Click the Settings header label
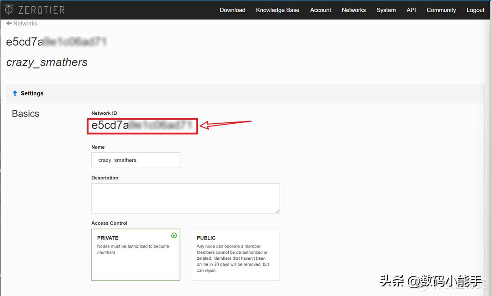 pyautogui.click(x=32, y=93)
